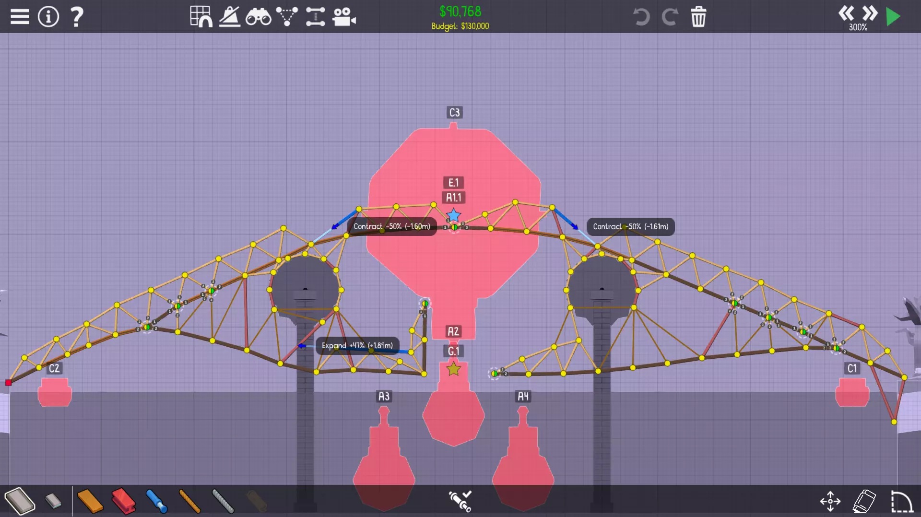Select the C1 vehicle label

[x=852, y=368]
